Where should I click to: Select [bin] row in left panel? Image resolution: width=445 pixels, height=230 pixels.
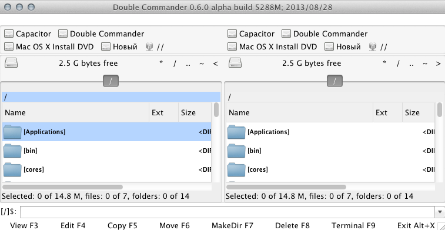(x=107, y=151)
